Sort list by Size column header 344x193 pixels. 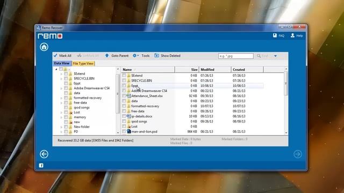click(x=187, y=70)
